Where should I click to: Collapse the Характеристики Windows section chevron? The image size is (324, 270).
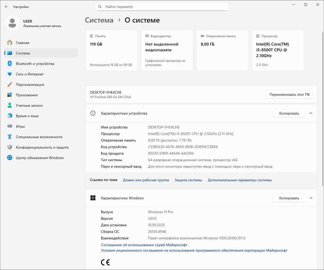pyautogui.click(x=311, y=198)
